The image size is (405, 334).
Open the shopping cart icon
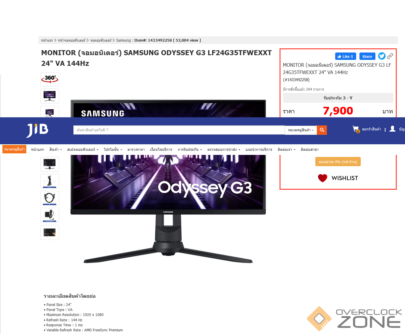click(x=356, y=129)
